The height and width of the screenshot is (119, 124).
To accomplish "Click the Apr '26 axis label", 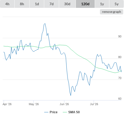I will pos(7,104).
